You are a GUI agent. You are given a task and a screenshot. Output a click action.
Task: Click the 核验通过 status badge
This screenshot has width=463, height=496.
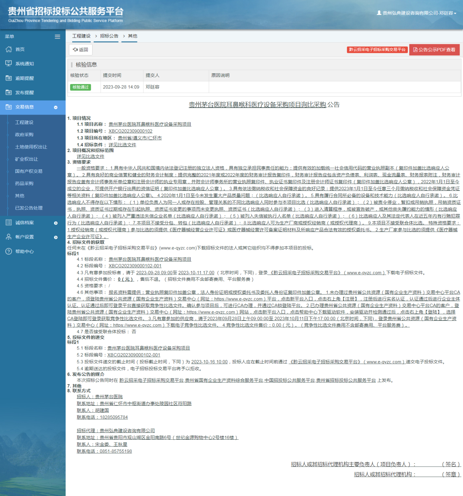(80, 87)
